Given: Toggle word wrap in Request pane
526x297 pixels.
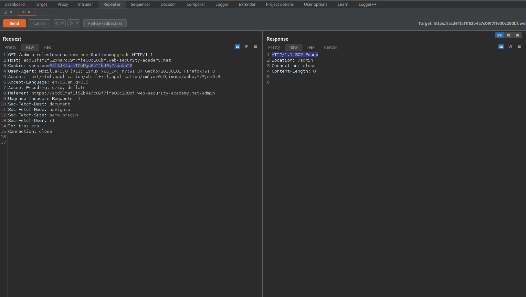Looking at the screenshot, I should tap(237, 47).
